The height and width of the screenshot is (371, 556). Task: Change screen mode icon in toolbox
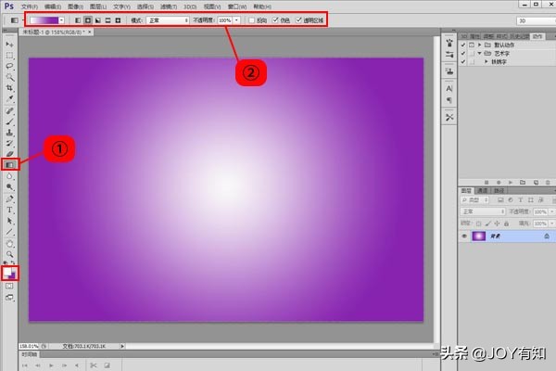[9, 298]
